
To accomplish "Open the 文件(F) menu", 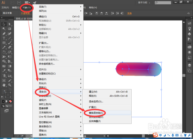I will [5, 8].
